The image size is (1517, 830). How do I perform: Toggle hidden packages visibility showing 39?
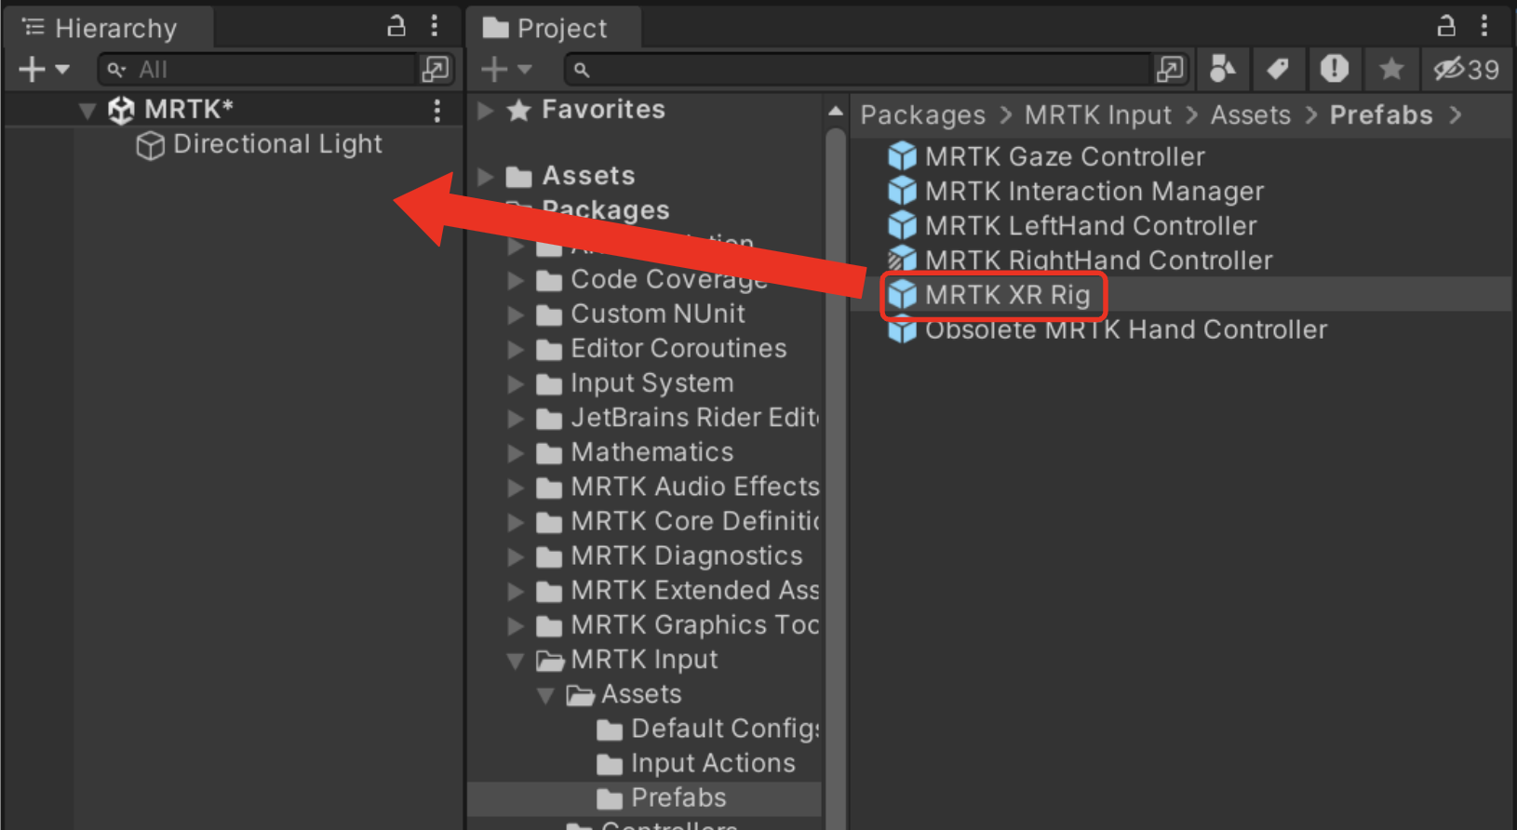pyautogui.click(x=1467, y=69)
